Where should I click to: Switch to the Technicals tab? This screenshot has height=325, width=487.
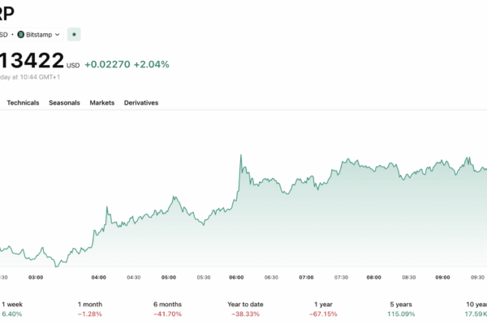coord(23,102)
